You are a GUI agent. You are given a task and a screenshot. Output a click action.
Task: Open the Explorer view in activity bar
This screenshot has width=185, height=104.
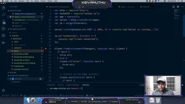click(3, 8)
